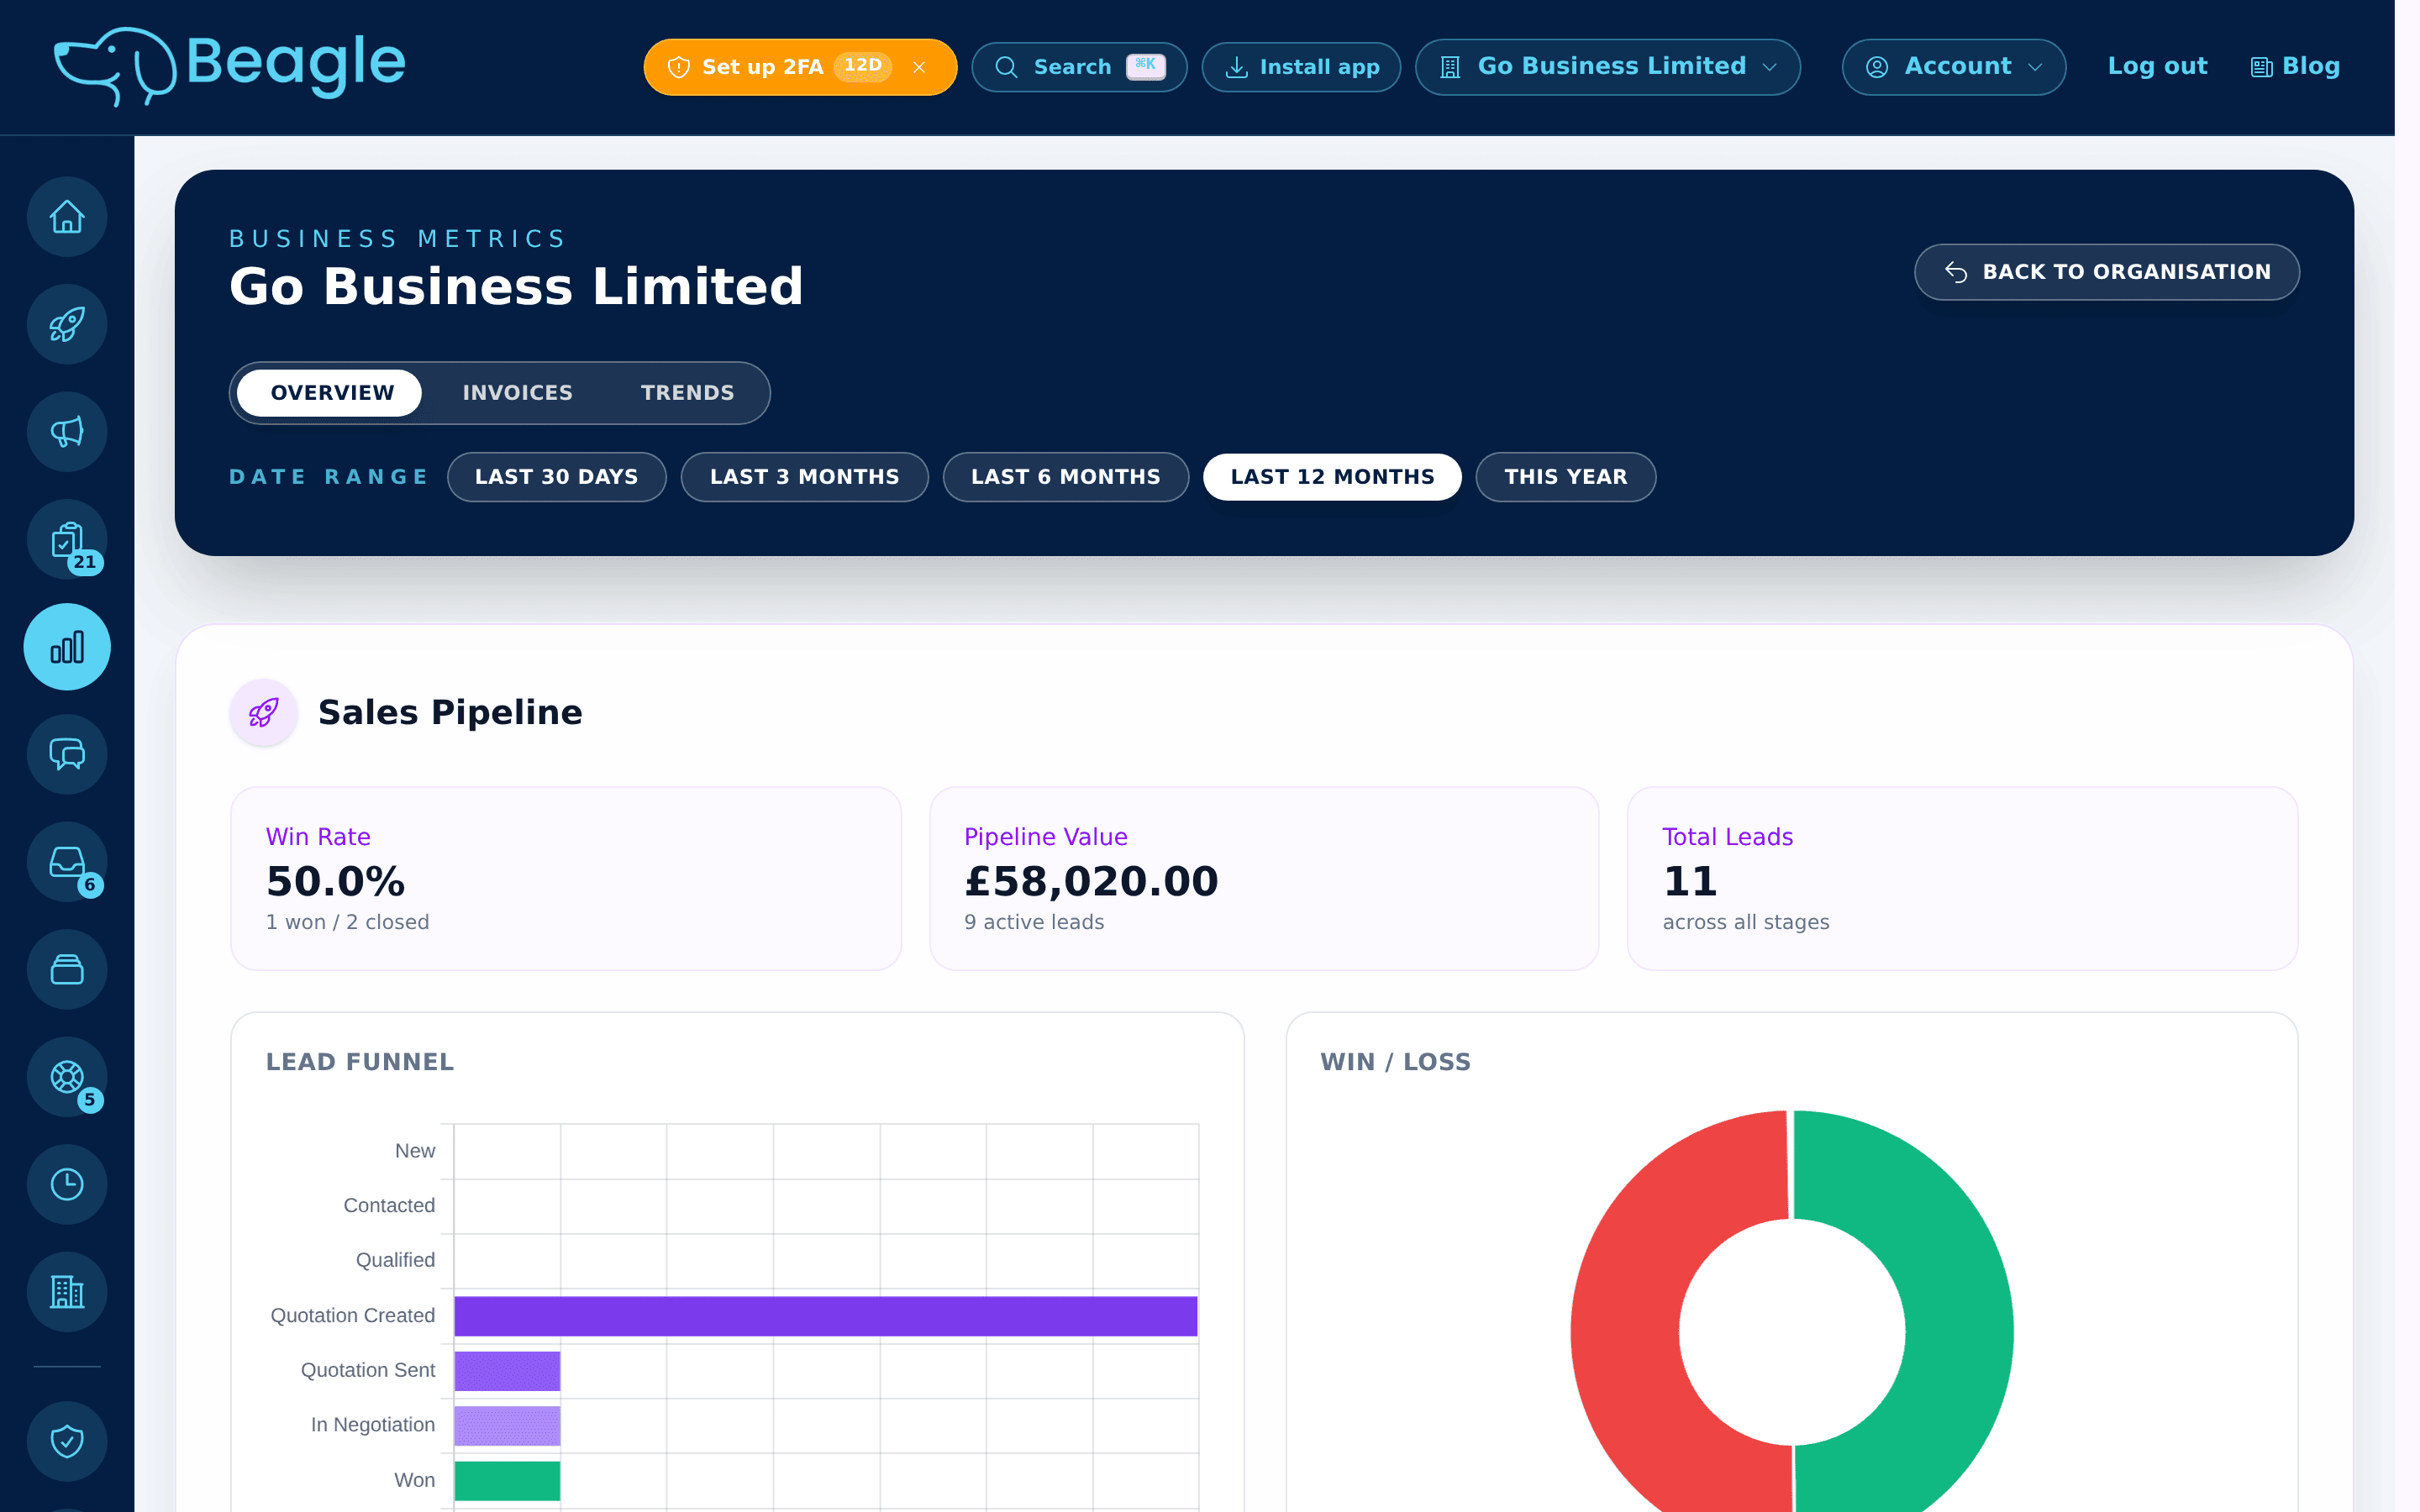
Task: Select Last 6 Months date range
Action: click(1066, 477)
